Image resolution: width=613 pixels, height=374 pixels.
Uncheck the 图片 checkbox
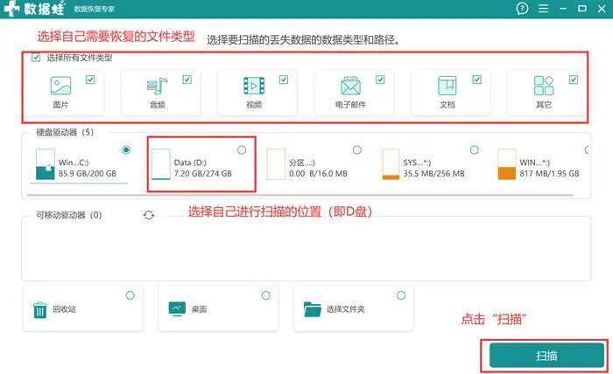[90, 80]
